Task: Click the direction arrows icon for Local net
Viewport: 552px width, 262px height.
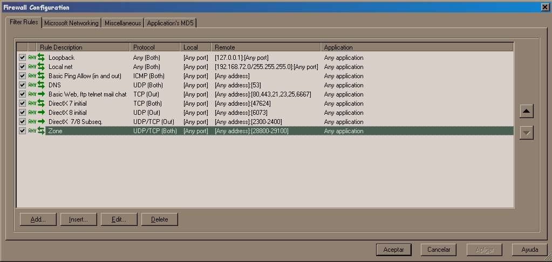Action: coord(41,66)
